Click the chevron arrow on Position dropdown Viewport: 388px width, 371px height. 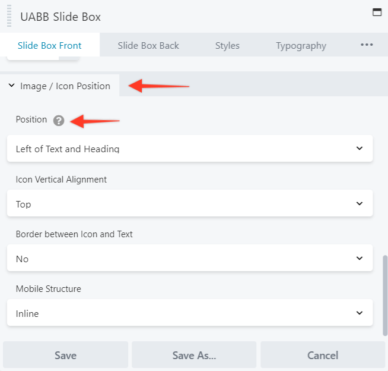coord(360,149)
